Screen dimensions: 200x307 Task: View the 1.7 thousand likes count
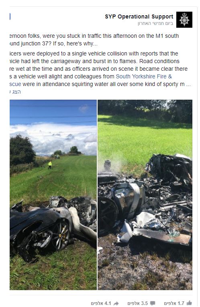(x=174, y=303)
